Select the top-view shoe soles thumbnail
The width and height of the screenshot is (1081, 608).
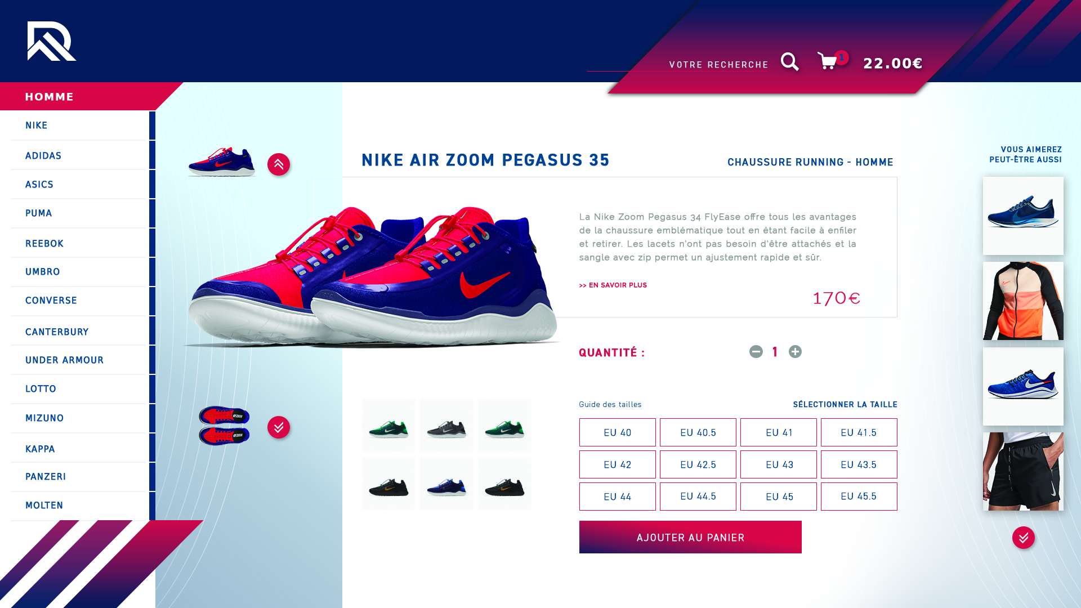(224, 426)
